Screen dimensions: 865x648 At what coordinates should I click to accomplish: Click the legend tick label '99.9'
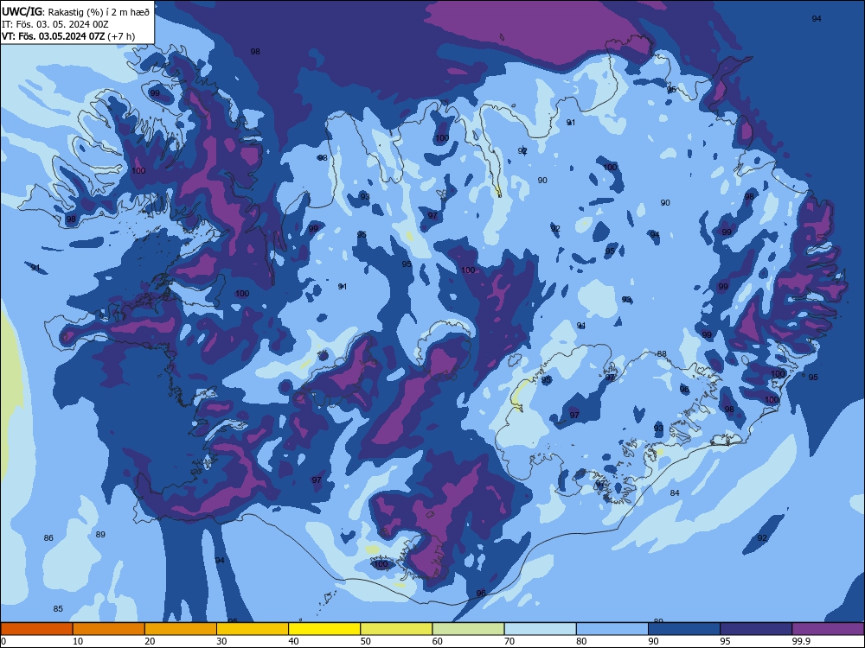click(801, 641)
